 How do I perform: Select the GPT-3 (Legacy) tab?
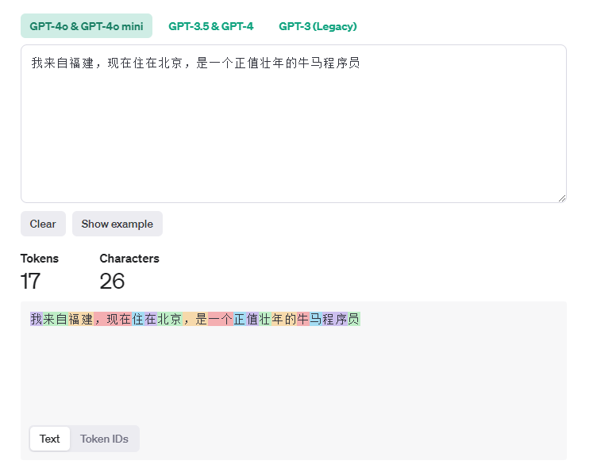[x=318, y=26]
